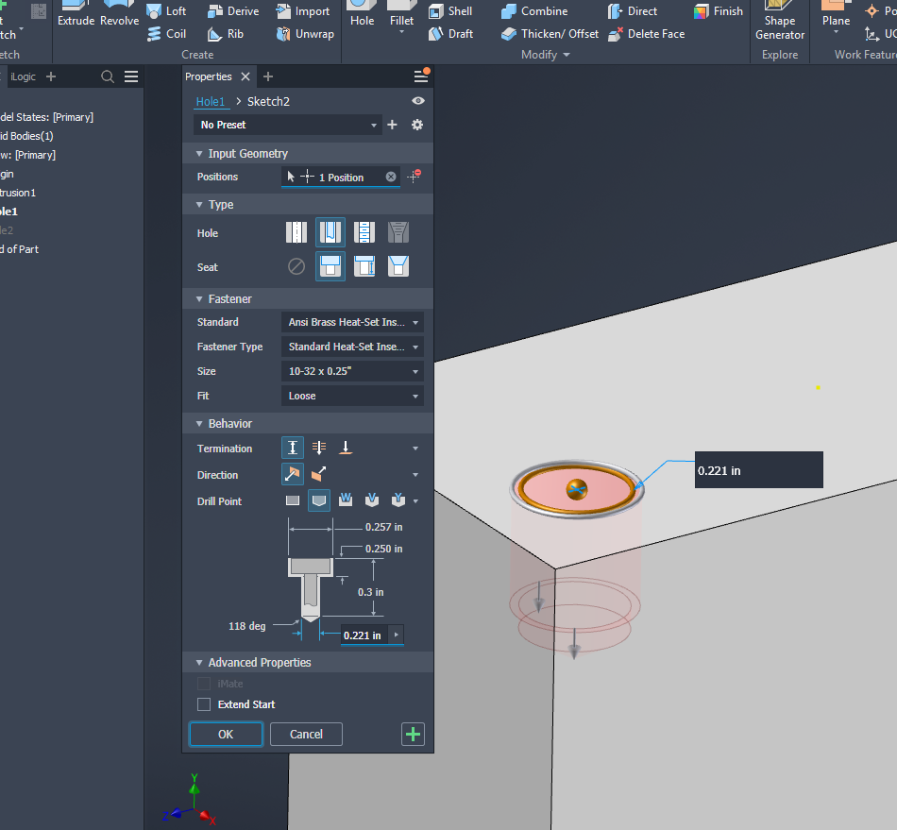Open the Standard dropdown

click(352, 322)
